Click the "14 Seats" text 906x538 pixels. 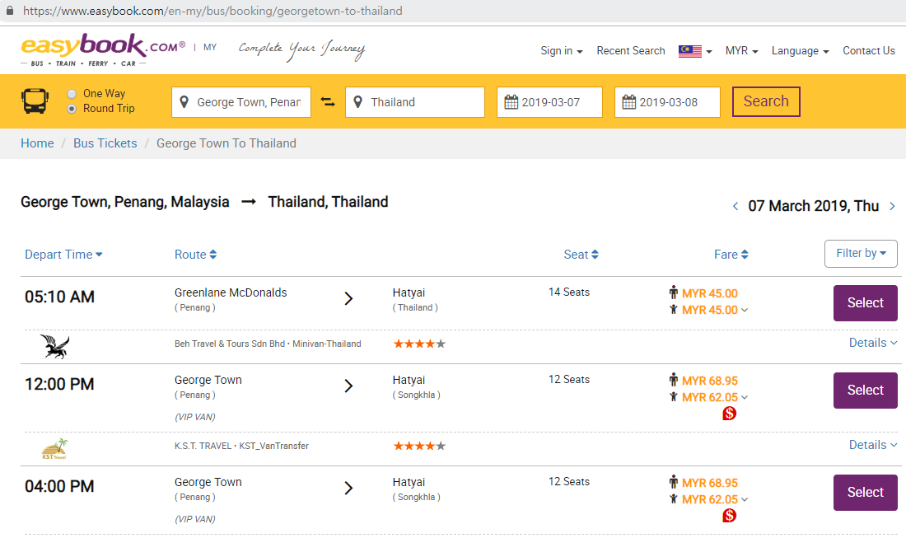(x=569, y=292)
